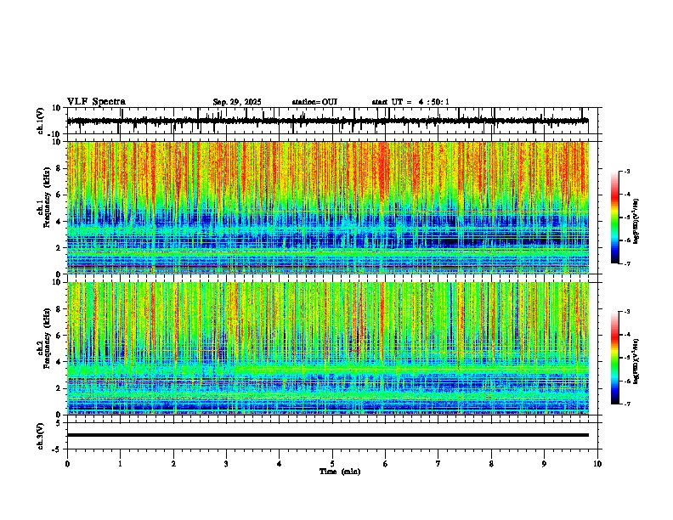Click the ch.1(V) axis label

[x=41, y=121]
